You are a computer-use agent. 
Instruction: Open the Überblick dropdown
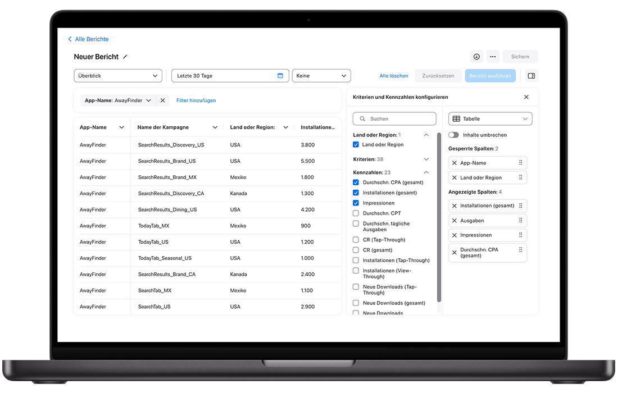click(x=118, y=76)
